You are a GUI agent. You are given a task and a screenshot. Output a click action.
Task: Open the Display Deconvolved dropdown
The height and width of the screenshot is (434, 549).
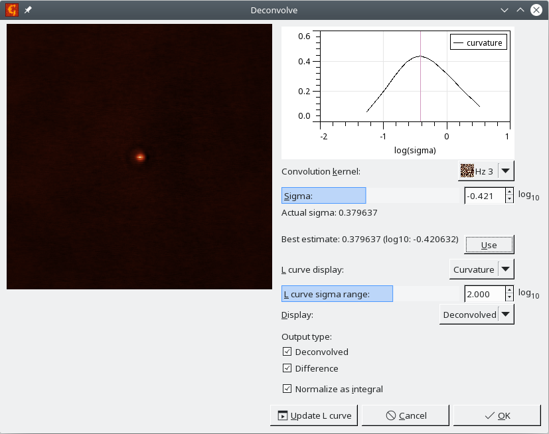pyautogui.click(x=477, y=315)
